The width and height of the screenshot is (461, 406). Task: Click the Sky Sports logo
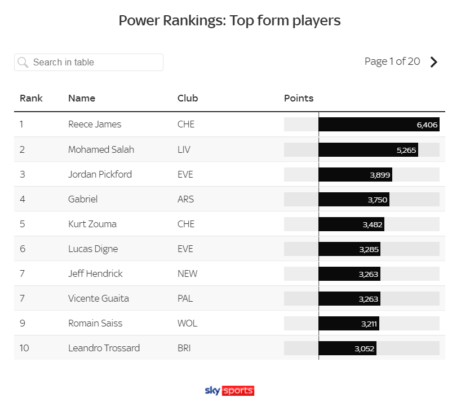(x=229, y=390)
